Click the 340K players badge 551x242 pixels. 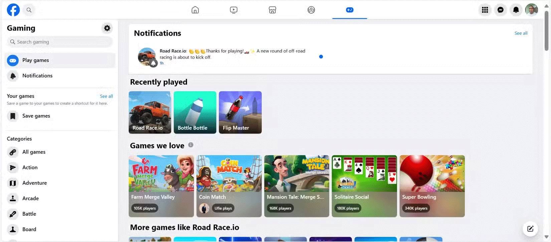[x=416, y=208]
